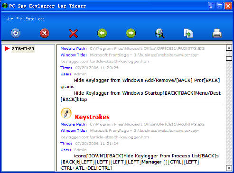Close the Log Viewer window

coord(228,6)
